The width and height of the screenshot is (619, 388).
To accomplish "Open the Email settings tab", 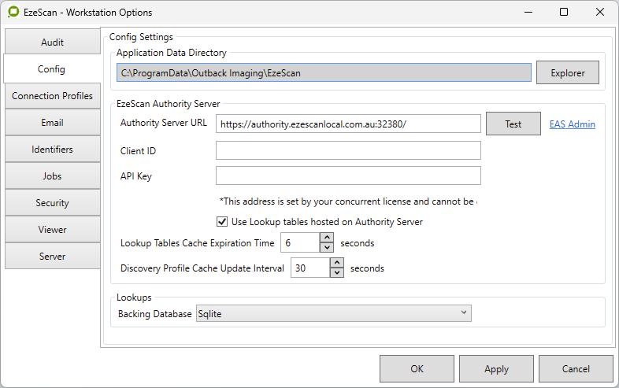I will click(53, 123).
